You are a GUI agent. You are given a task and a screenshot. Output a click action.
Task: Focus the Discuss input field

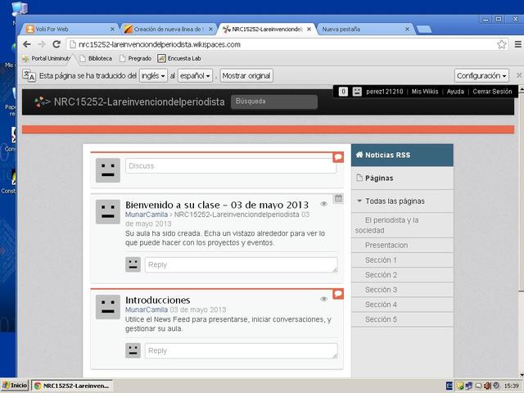231,165
